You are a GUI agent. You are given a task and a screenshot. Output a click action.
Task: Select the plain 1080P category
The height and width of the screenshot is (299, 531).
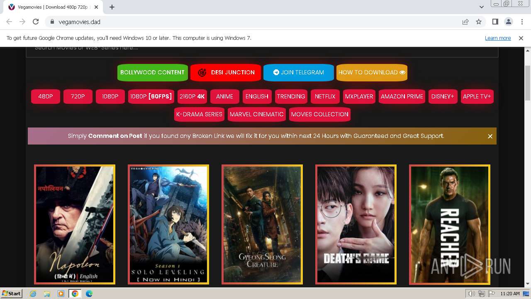coord(110,96)
